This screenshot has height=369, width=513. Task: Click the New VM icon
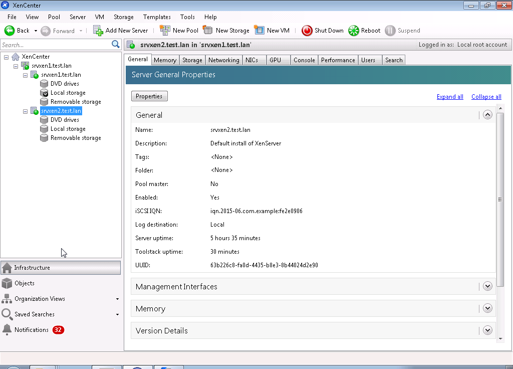[x=259, y=30]
